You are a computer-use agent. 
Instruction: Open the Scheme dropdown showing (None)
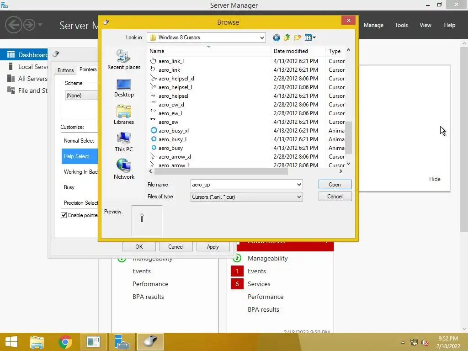click(x=81, y=96)
